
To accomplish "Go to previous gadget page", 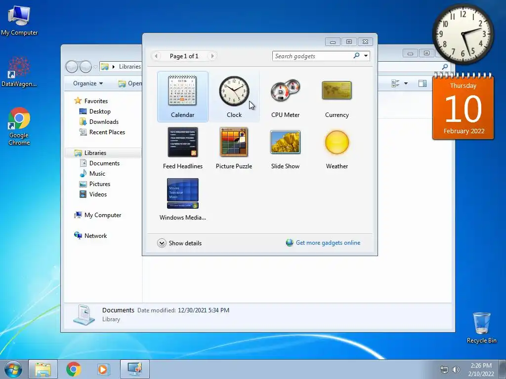I will click(156, 56).
